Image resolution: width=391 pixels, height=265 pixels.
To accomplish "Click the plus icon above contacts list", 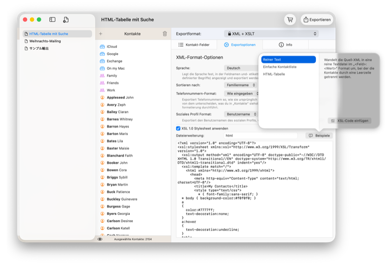I will (x=100, y=34).
